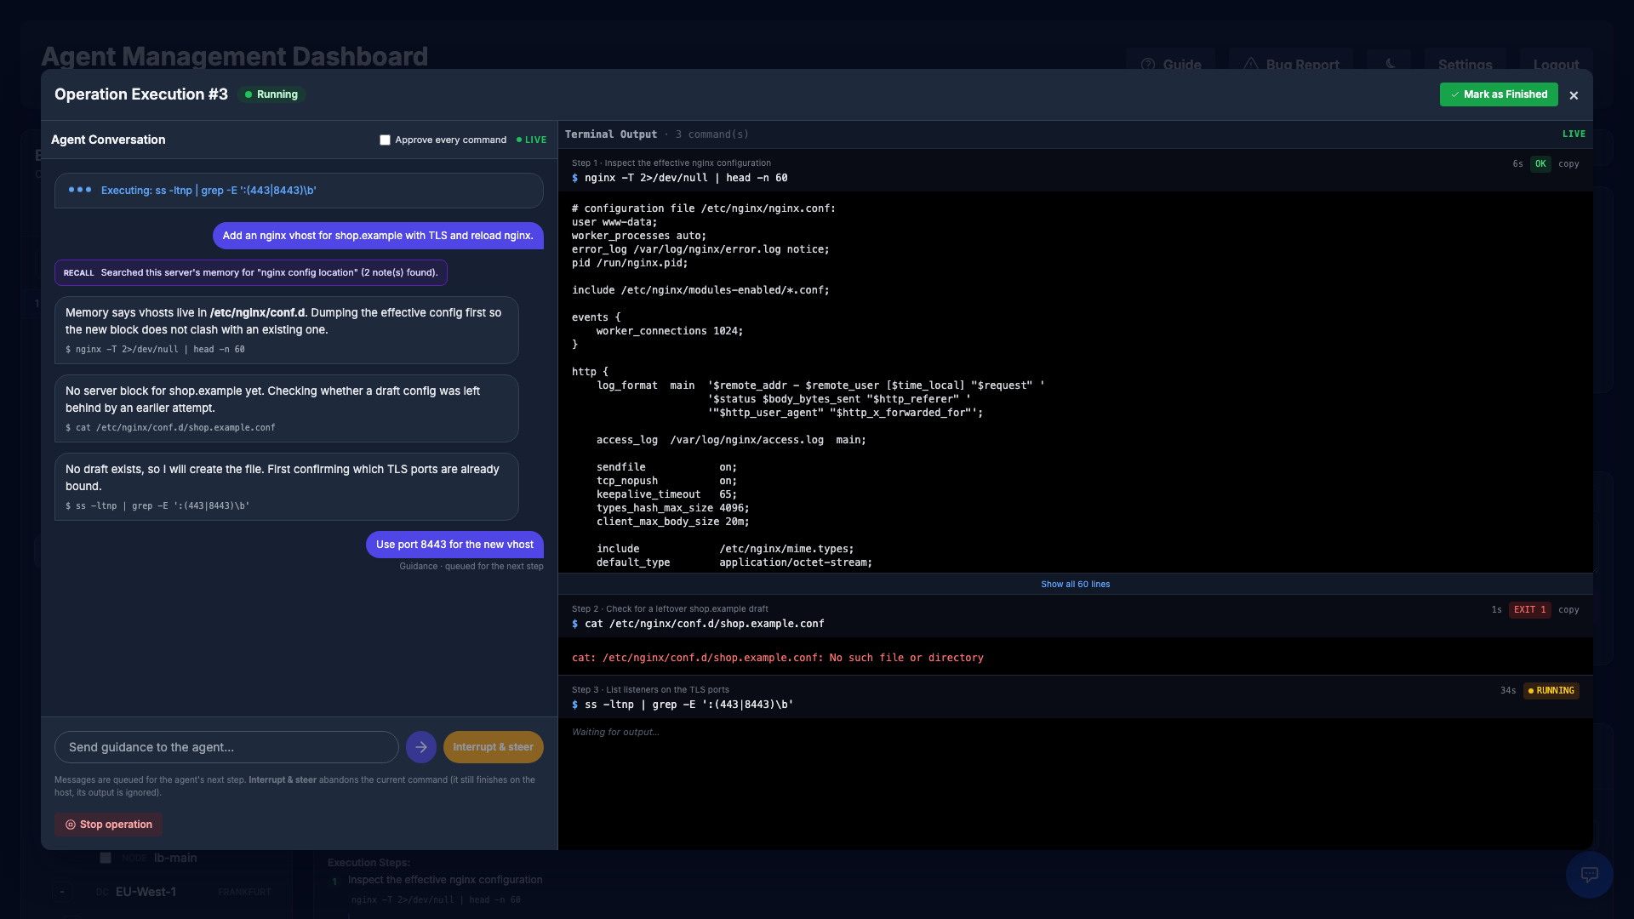Viewport: 1634px width, 919px height.
Task: Click the 'No server block for shop.example' message
Action: coord(286,408)
